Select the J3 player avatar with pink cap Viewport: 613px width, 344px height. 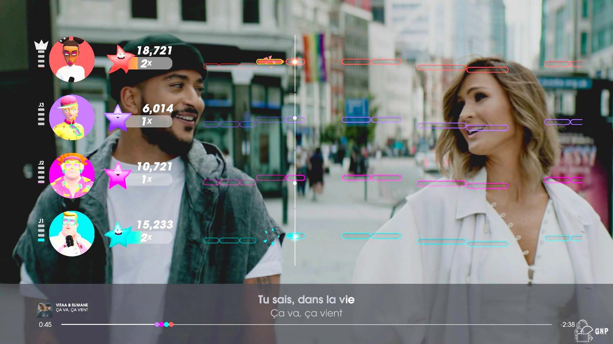[72, 117]
